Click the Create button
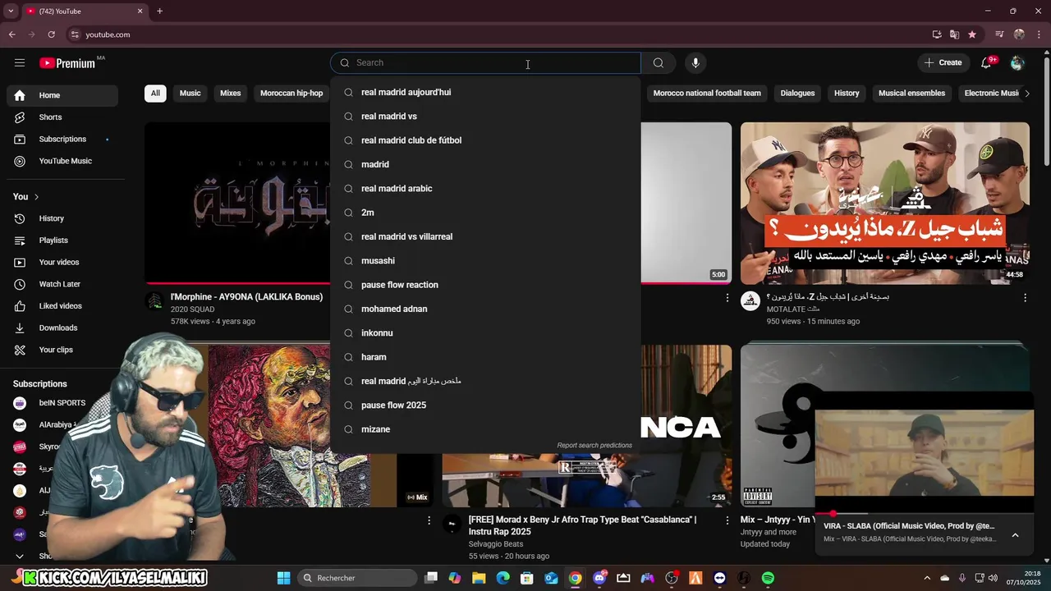 (943, 62)
